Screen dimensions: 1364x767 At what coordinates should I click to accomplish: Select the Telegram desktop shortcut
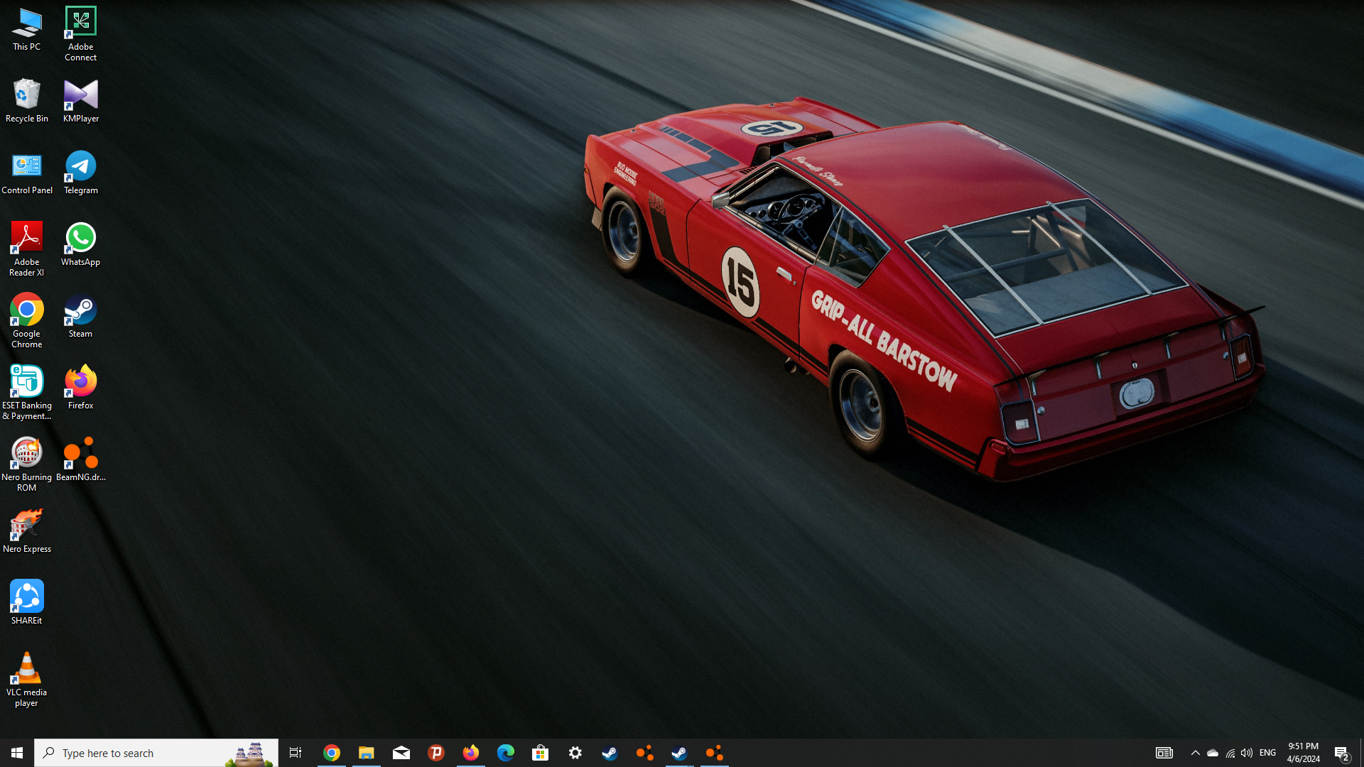(80, 173)
